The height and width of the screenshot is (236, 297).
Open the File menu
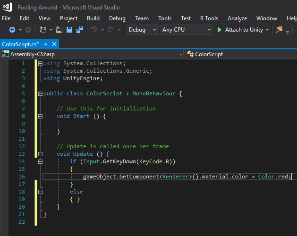coord(6,18)
